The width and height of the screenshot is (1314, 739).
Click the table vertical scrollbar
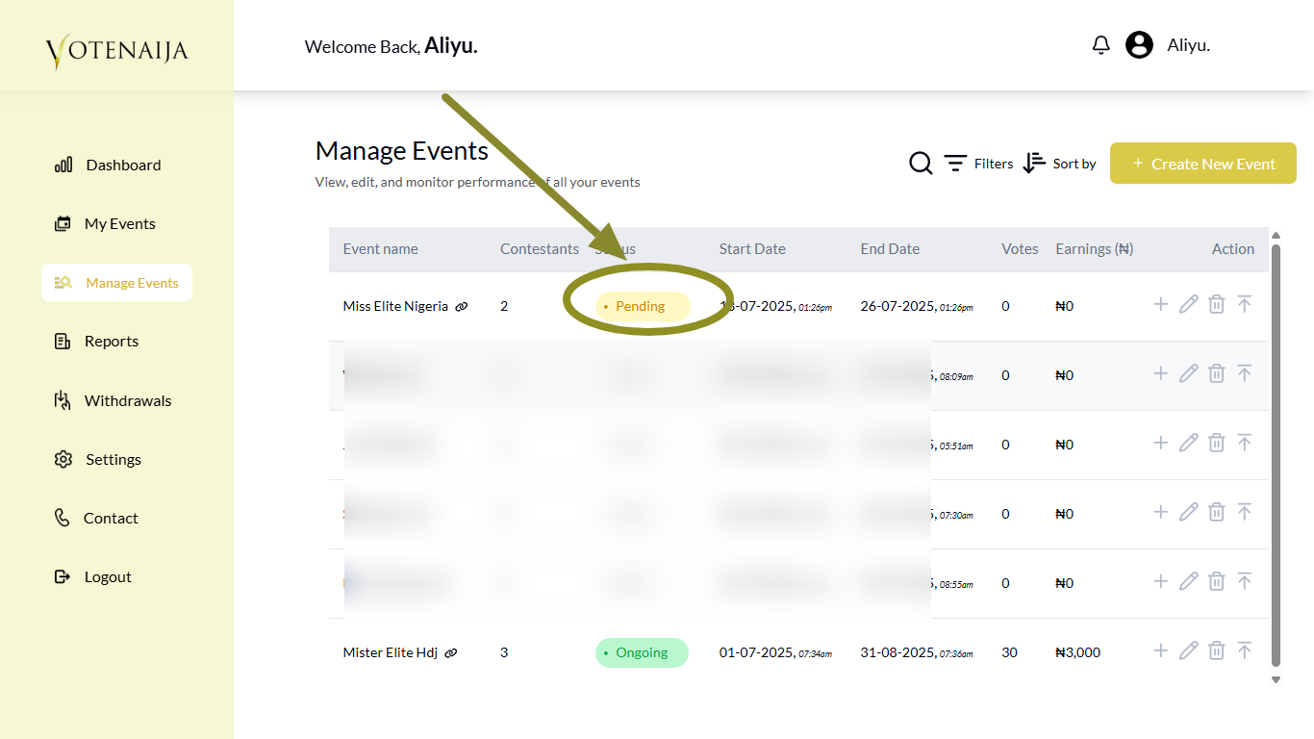1276,452
